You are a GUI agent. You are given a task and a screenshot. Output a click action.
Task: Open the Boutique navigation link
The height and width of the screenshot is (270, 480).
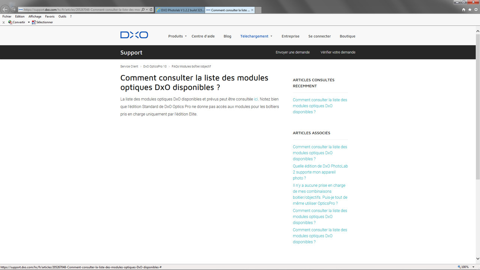348,36
